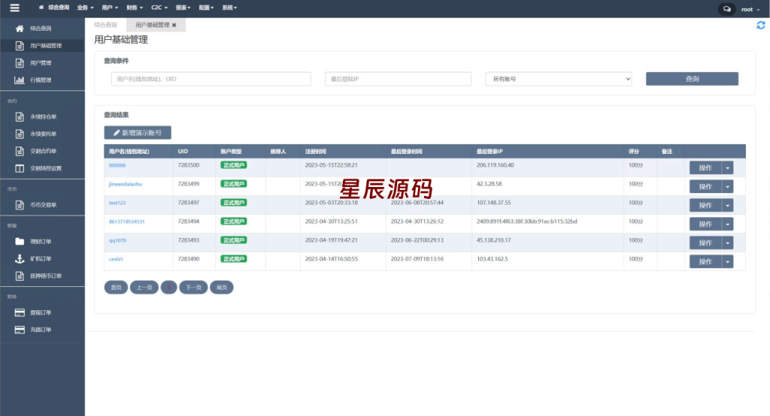Open the chat messages icon next to root

click(727, 9)
